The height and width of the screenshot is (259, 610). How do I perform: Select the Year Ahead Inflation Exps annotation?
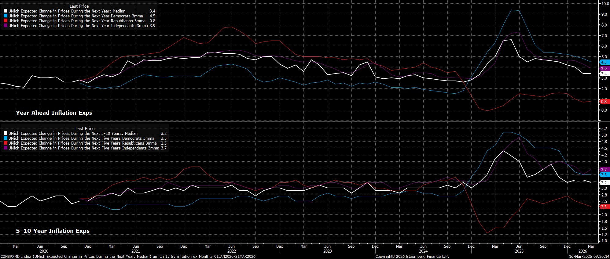(54, 113)
